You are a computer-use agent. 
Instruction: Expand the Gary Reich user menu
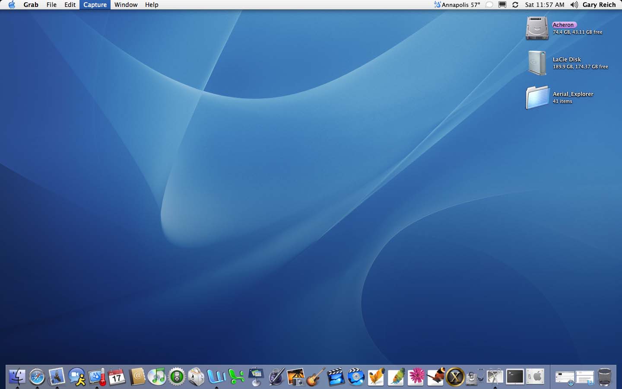click(x=599, y=5)
